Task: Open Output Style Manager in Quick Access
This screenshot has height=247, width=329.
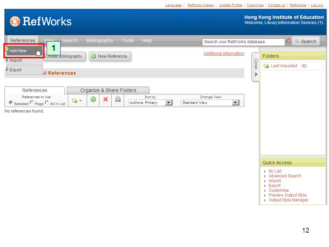Action: coord(289,200)
